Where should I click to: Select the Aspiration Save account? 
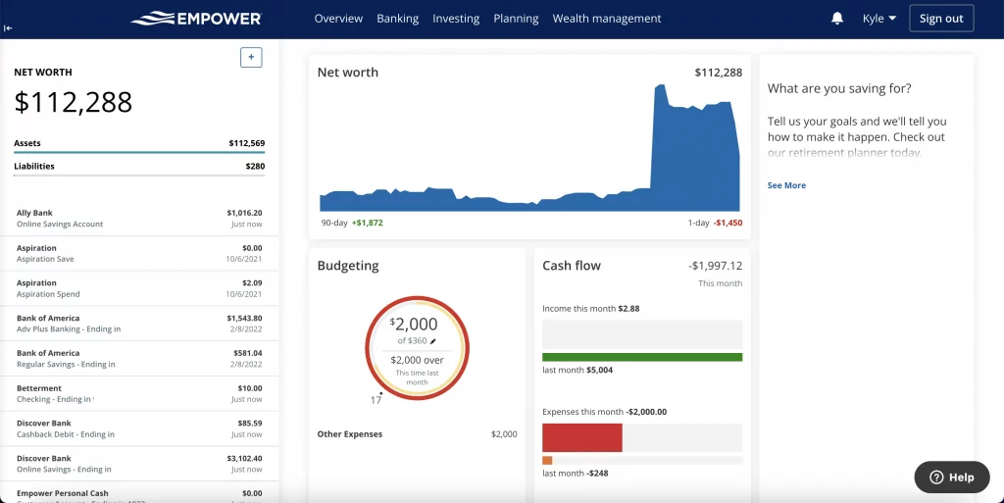point(139,253)
